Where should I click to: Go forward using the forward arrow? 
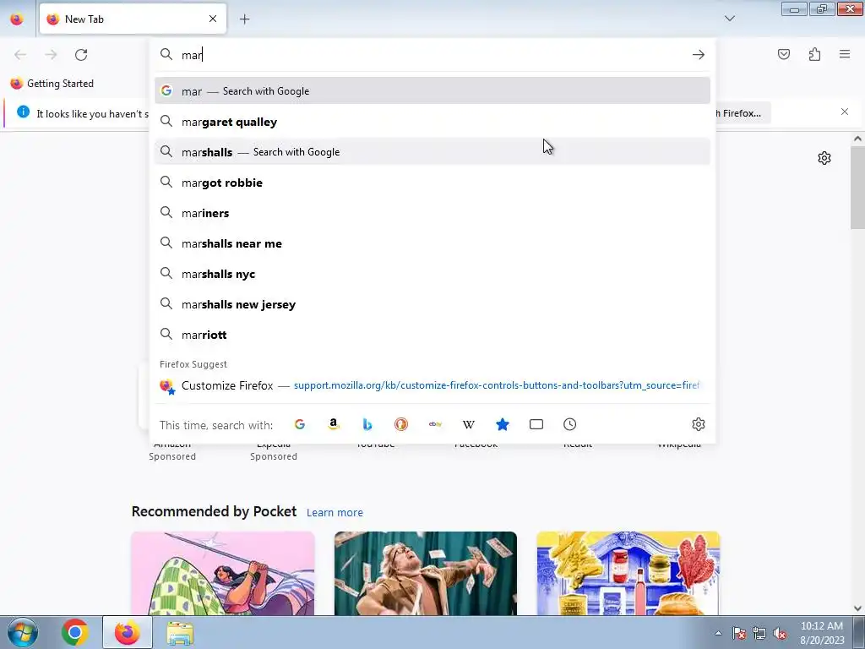[x=51, y=55]
